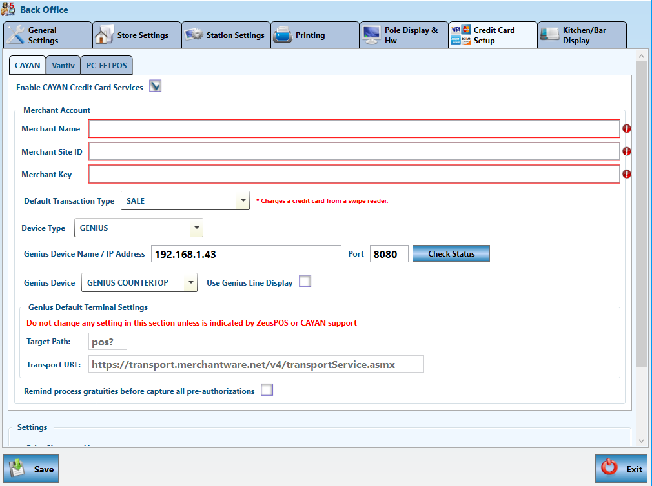652x486 pixels.
Task: Click the Pole Display monitor icon
Action: coord(371,35)
